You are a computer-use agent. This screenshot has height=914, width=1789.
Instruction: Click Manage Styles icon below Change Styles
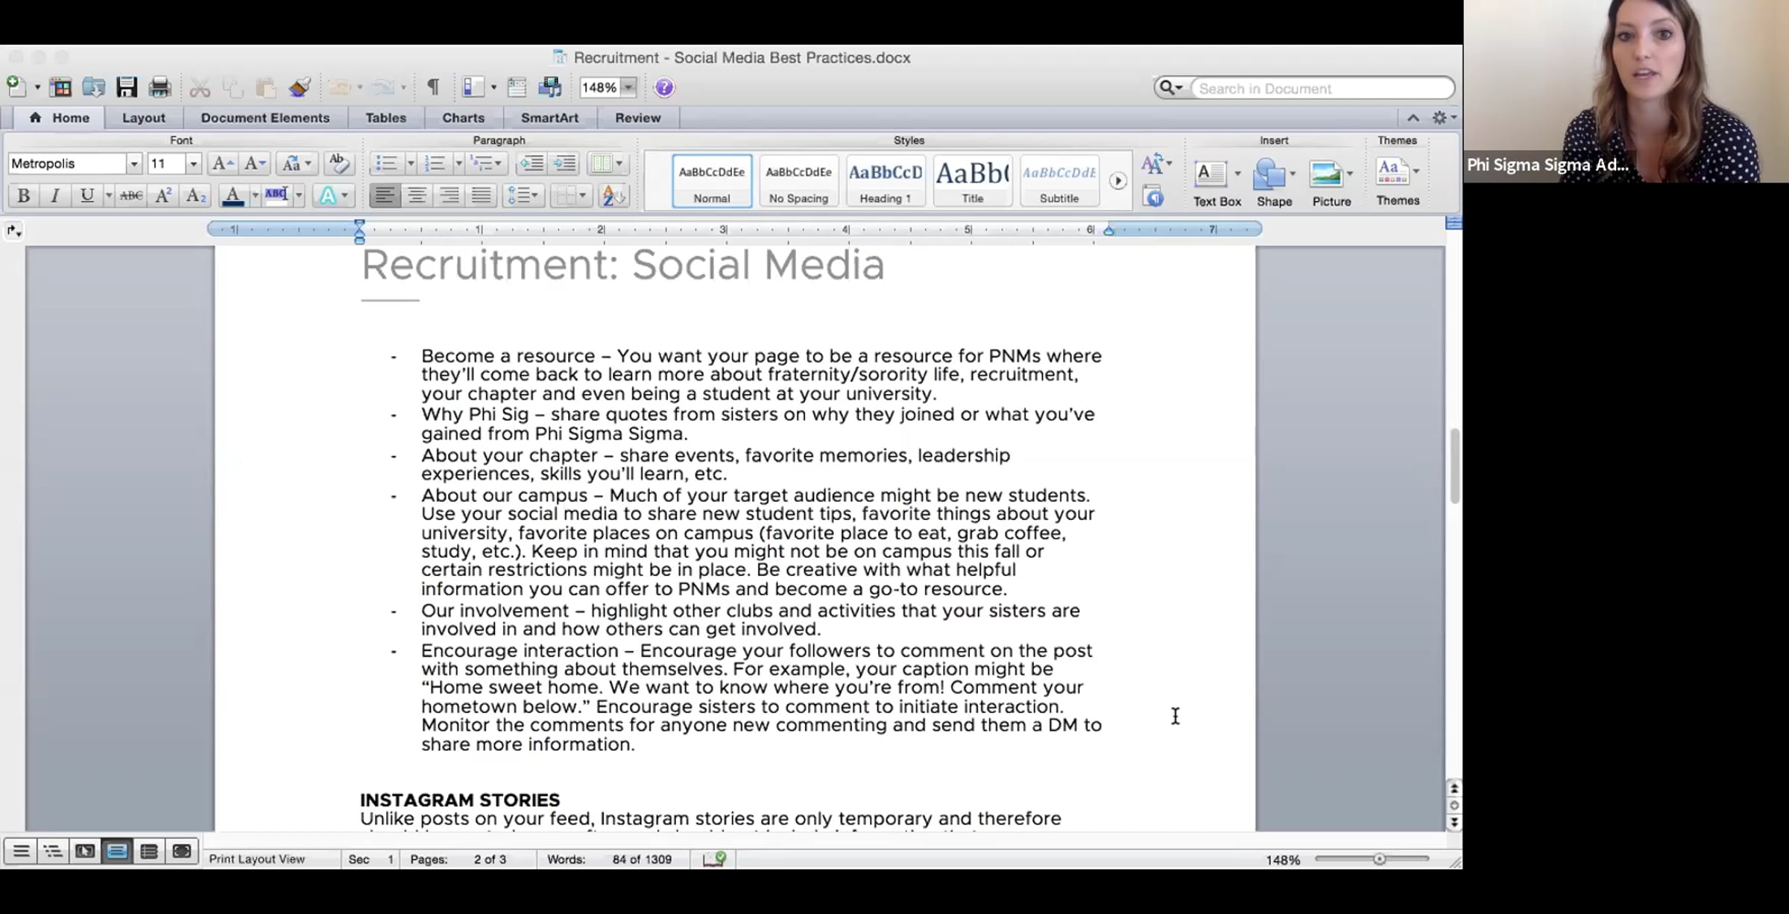tap(1153, 197)
